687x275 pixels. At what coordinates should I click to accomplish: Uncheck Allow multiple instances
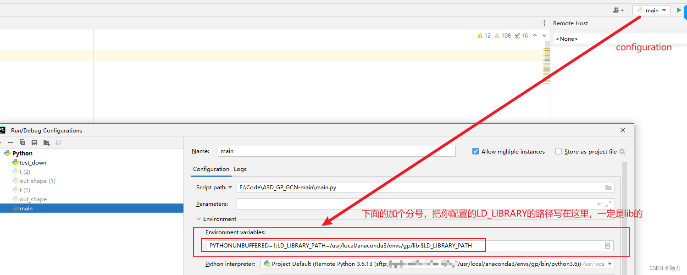[x=476, y=151]
